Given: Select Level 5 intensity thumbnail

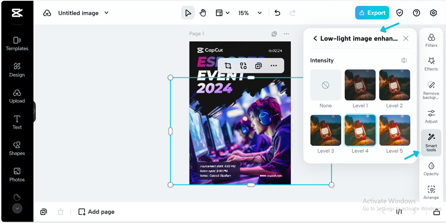Looking at the screenshot, I should coord(395,130).
